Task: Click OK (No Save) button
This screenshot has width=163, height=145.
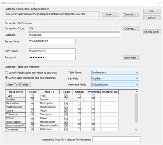Action: tap(152, 32)
